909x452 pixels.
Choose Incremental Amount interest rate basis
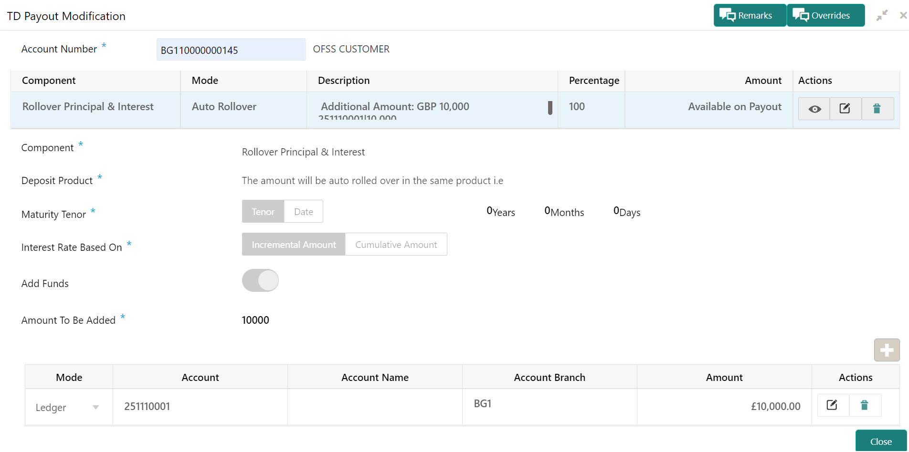(x=294, y=245)
